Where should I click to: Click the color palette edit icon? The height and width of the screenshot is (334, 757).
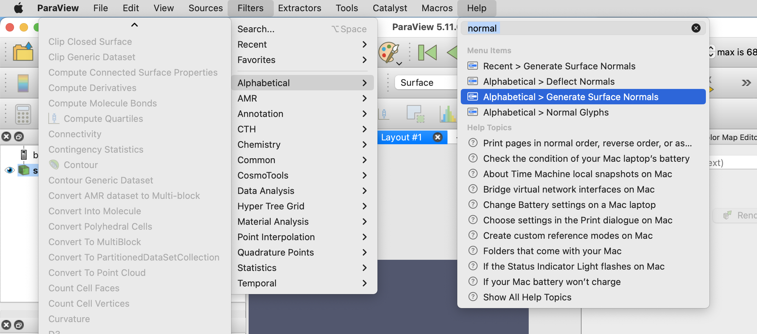389,53
